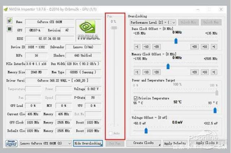Decrease Memory Clock Offset by 20
This screenshot has height=153, width=231.
156,72
